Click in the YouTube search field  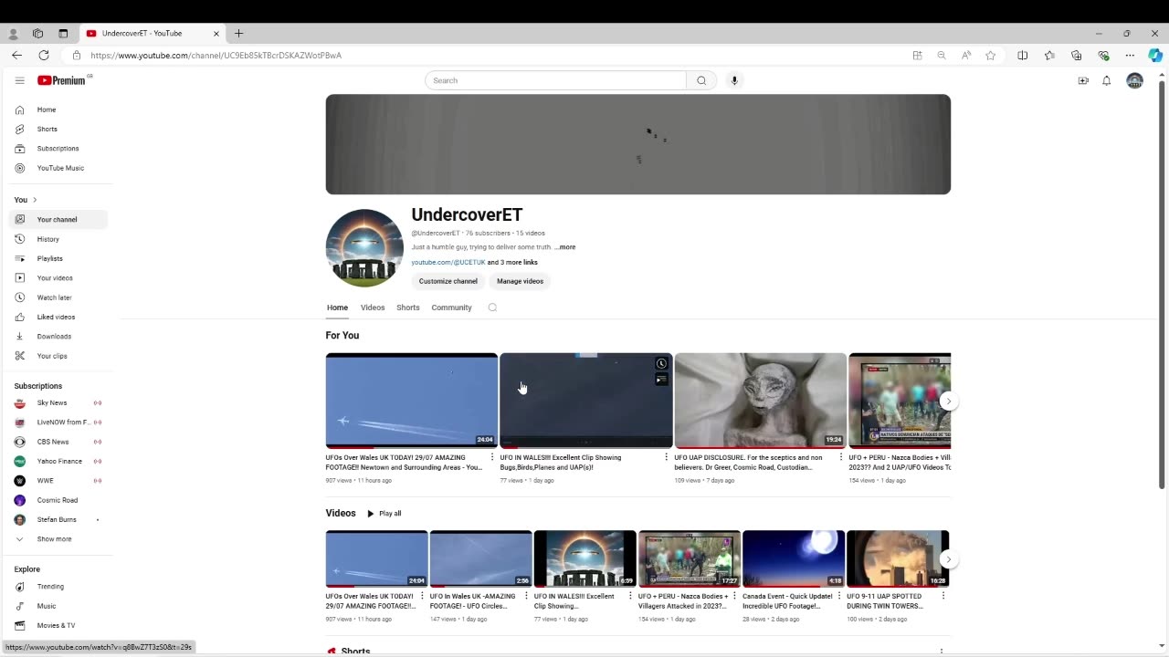click(555, 80)
